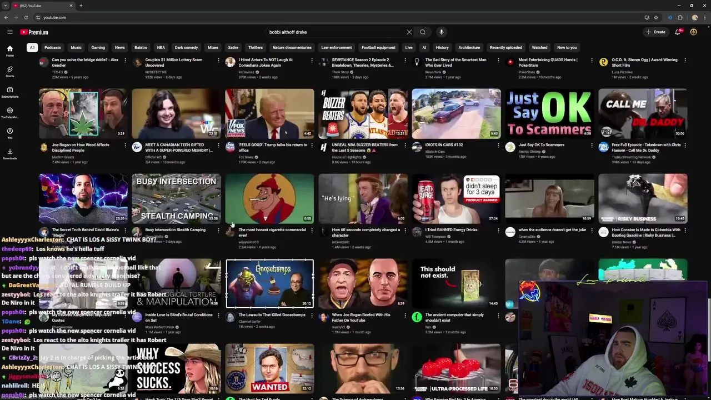Select the Podcasts filter chip
Screen dimensions: 711x400
[x=53, y=48]
